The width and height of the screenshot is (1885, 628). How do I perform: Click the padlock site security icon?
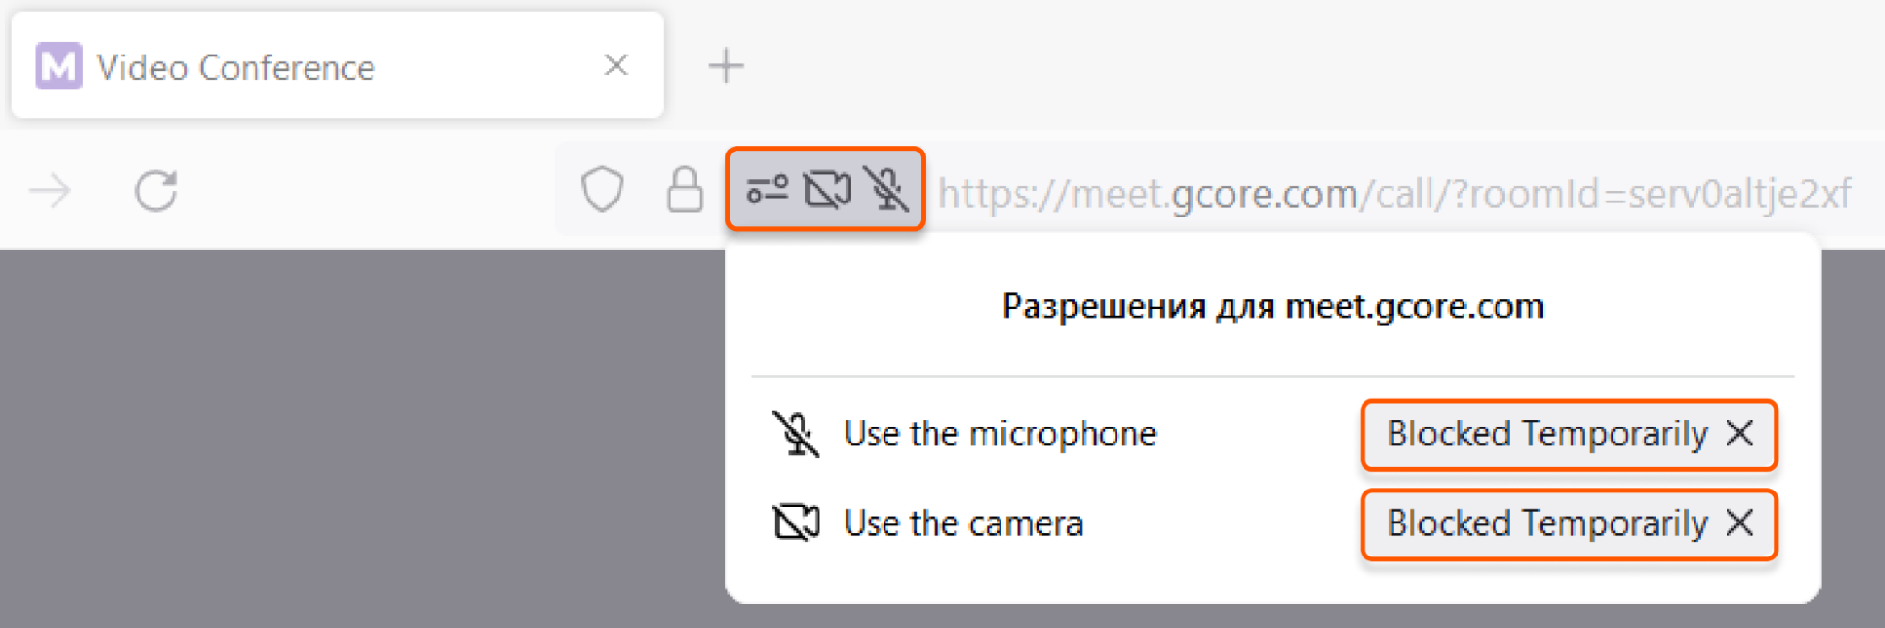click(685, 190)
